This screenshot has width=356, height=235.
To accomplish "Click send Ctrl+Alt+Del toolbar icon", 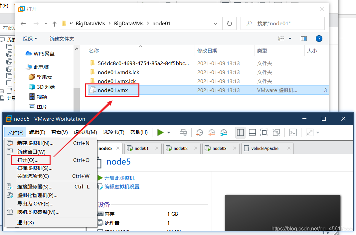I will (x=183, y=133).
